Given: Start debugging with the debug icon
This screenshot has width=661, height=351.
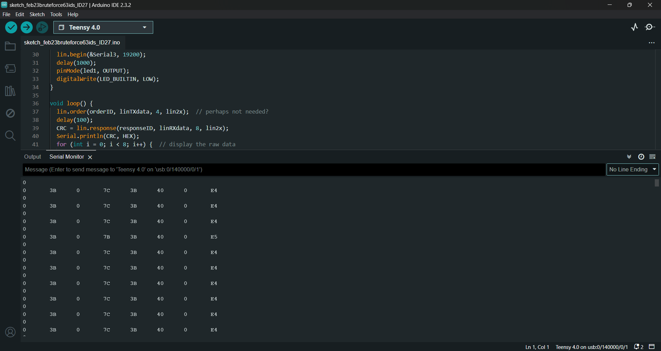Looking at the screenshot, I should (42, 28).
